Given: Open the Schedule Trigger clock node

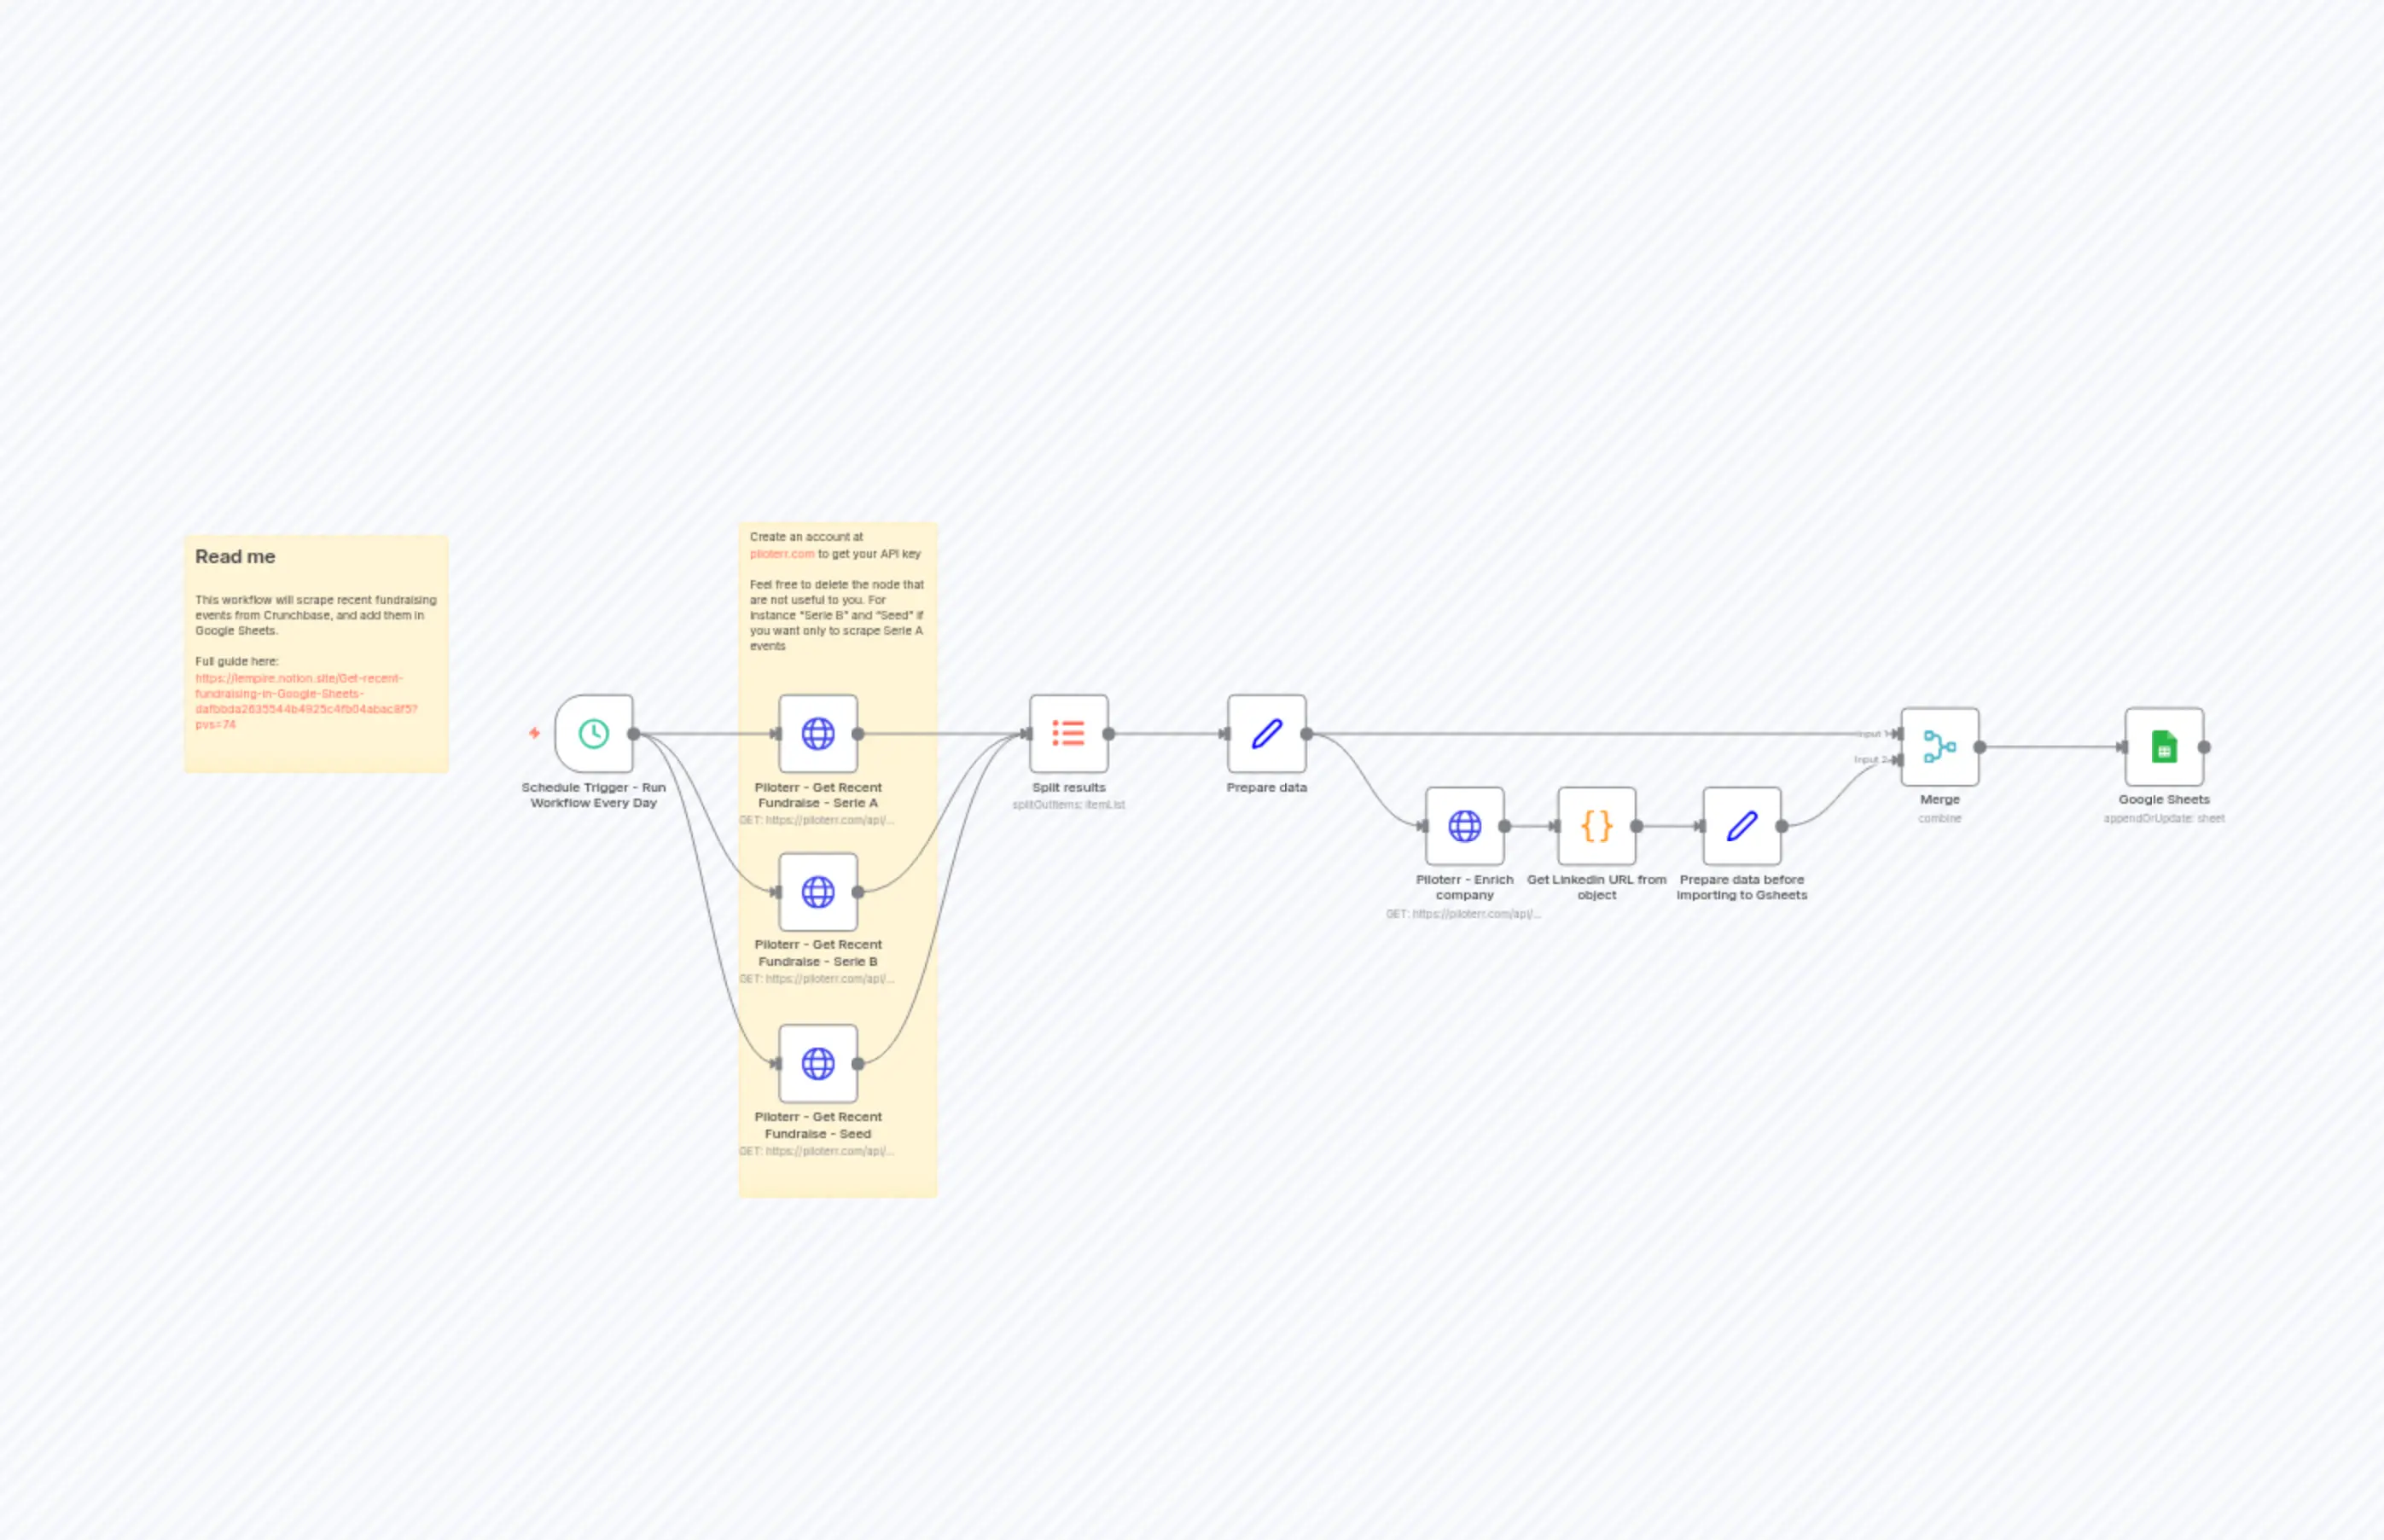Looking at the screenshot, I should coord(594,732).
